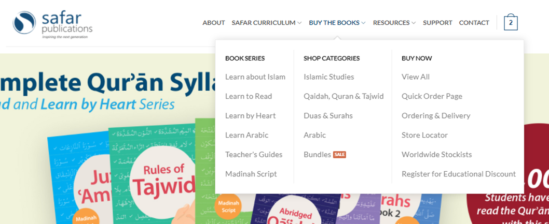549x224 pixels.
Task: View Worldwide Stockists
Action: point(436,155)
